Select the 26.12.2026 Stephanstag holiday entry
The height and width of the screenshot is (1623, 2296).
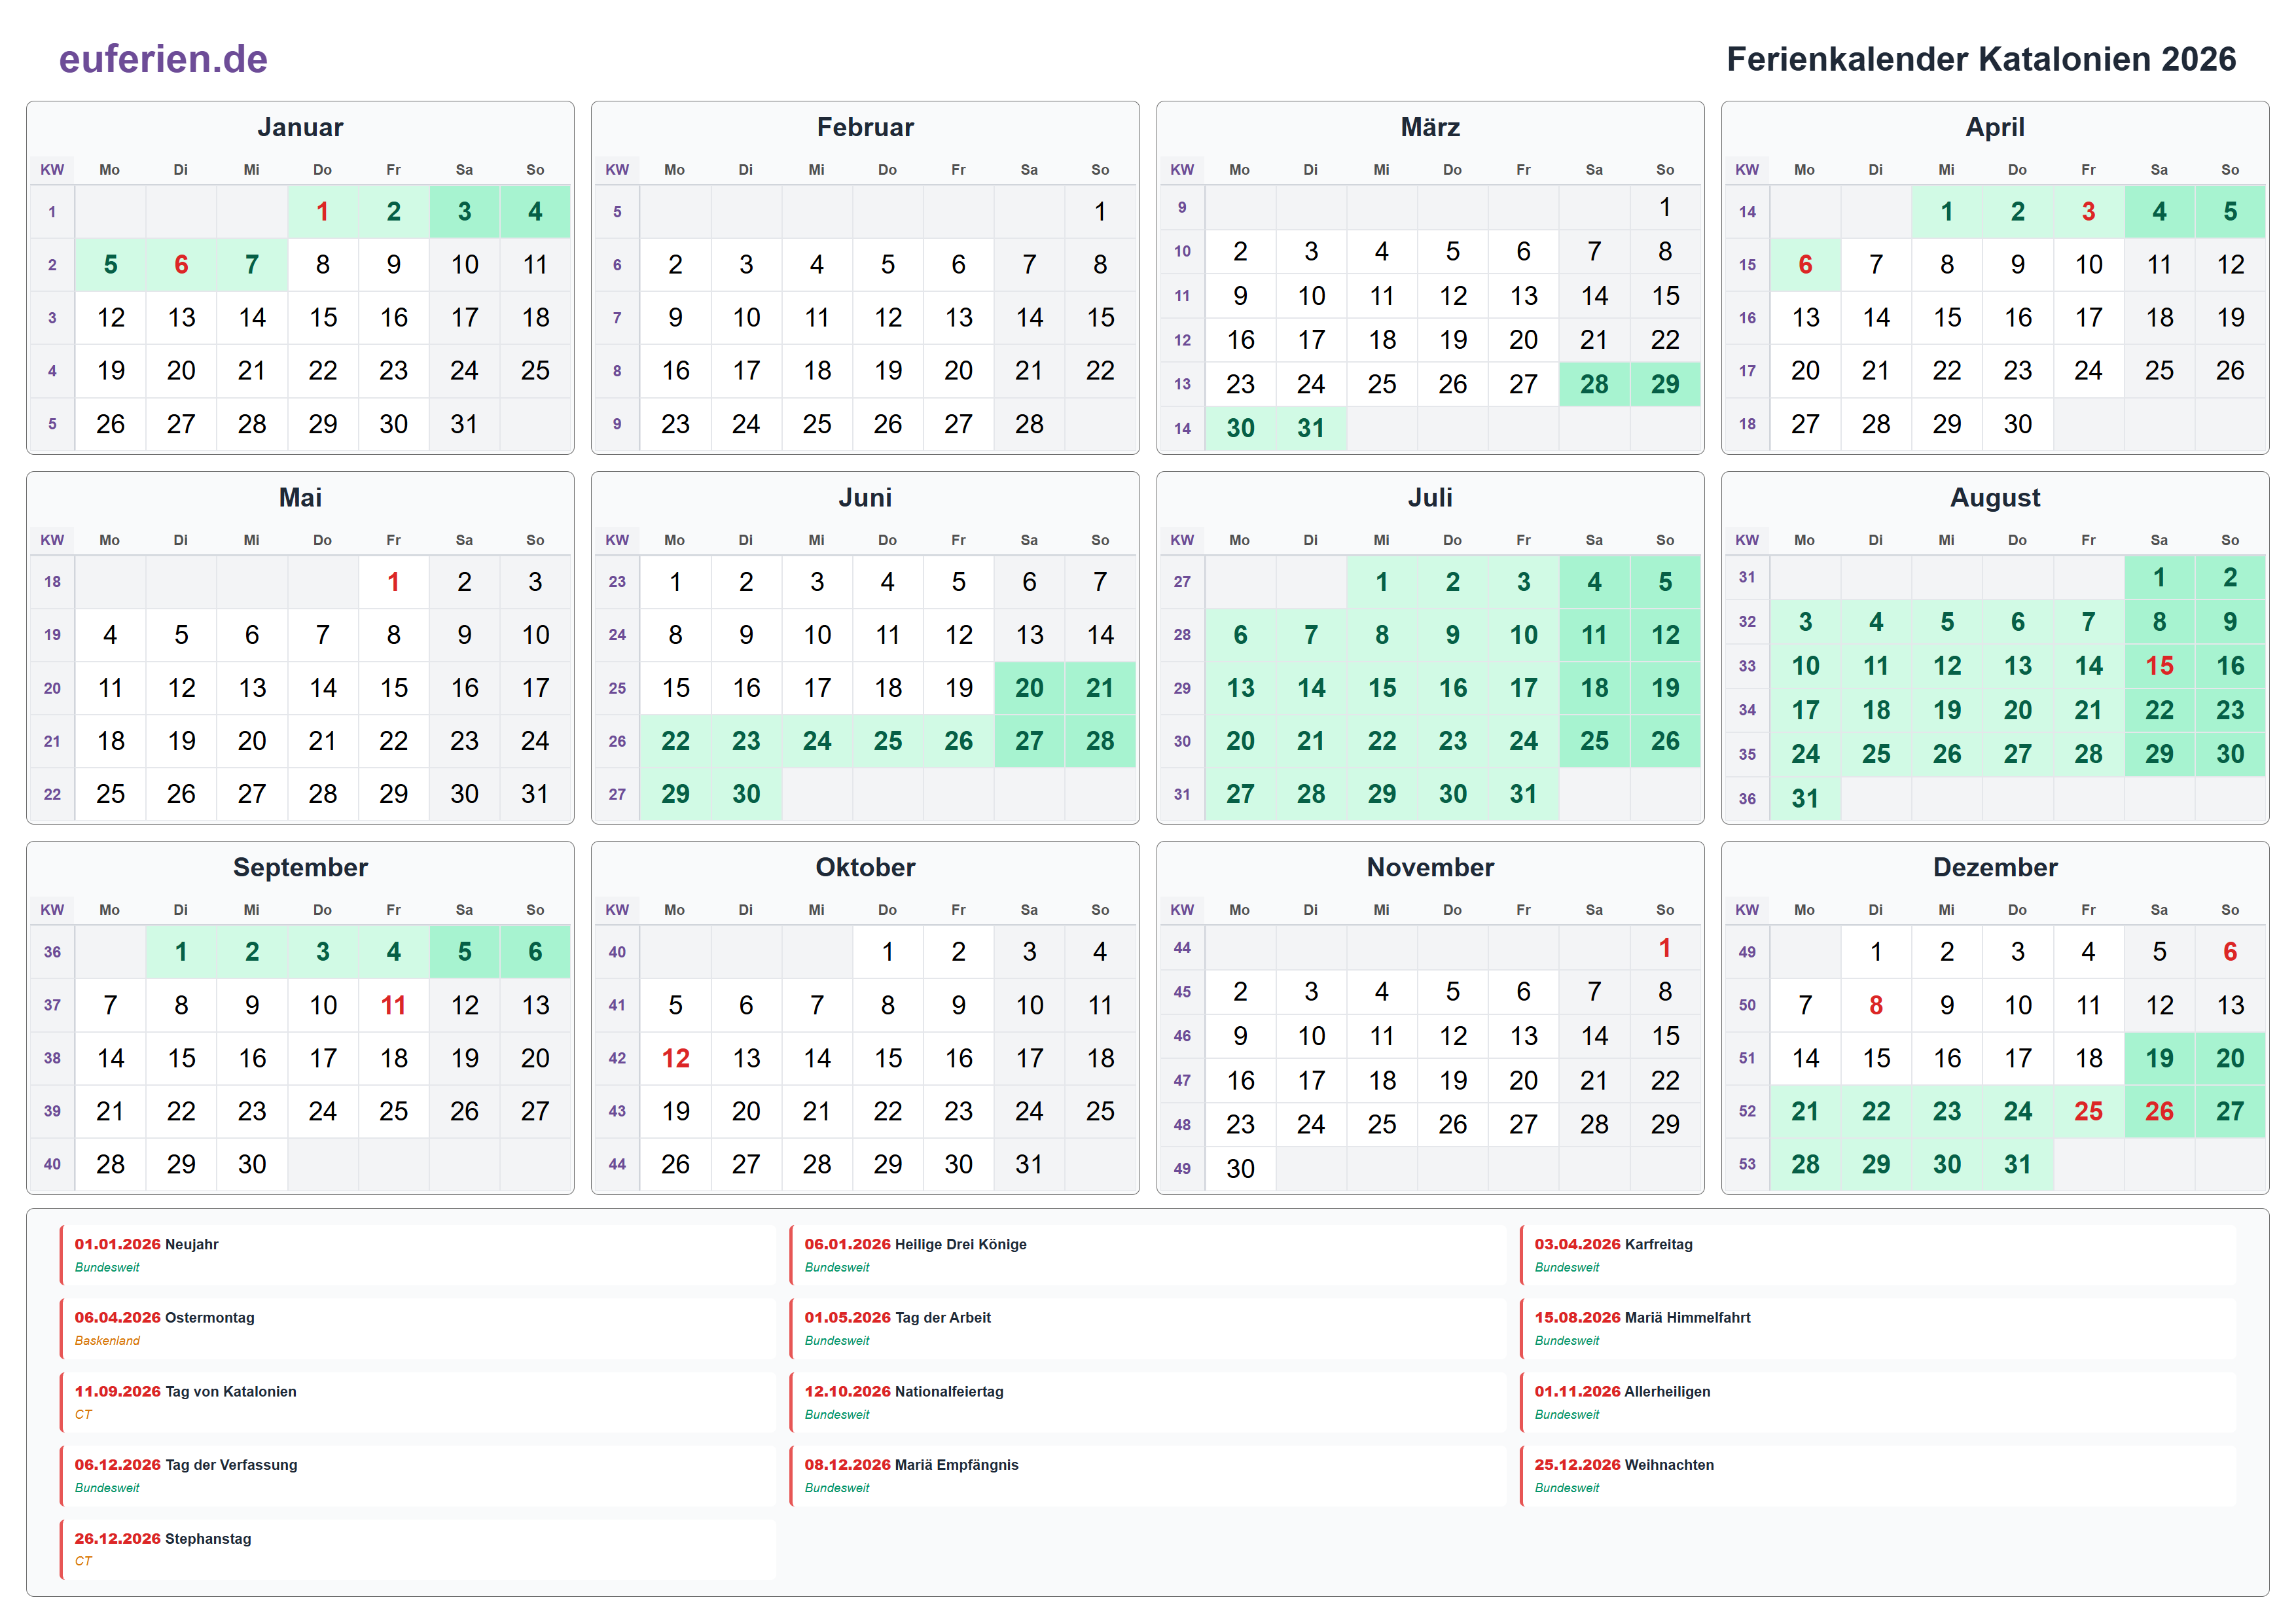[x=418, y=1549]
